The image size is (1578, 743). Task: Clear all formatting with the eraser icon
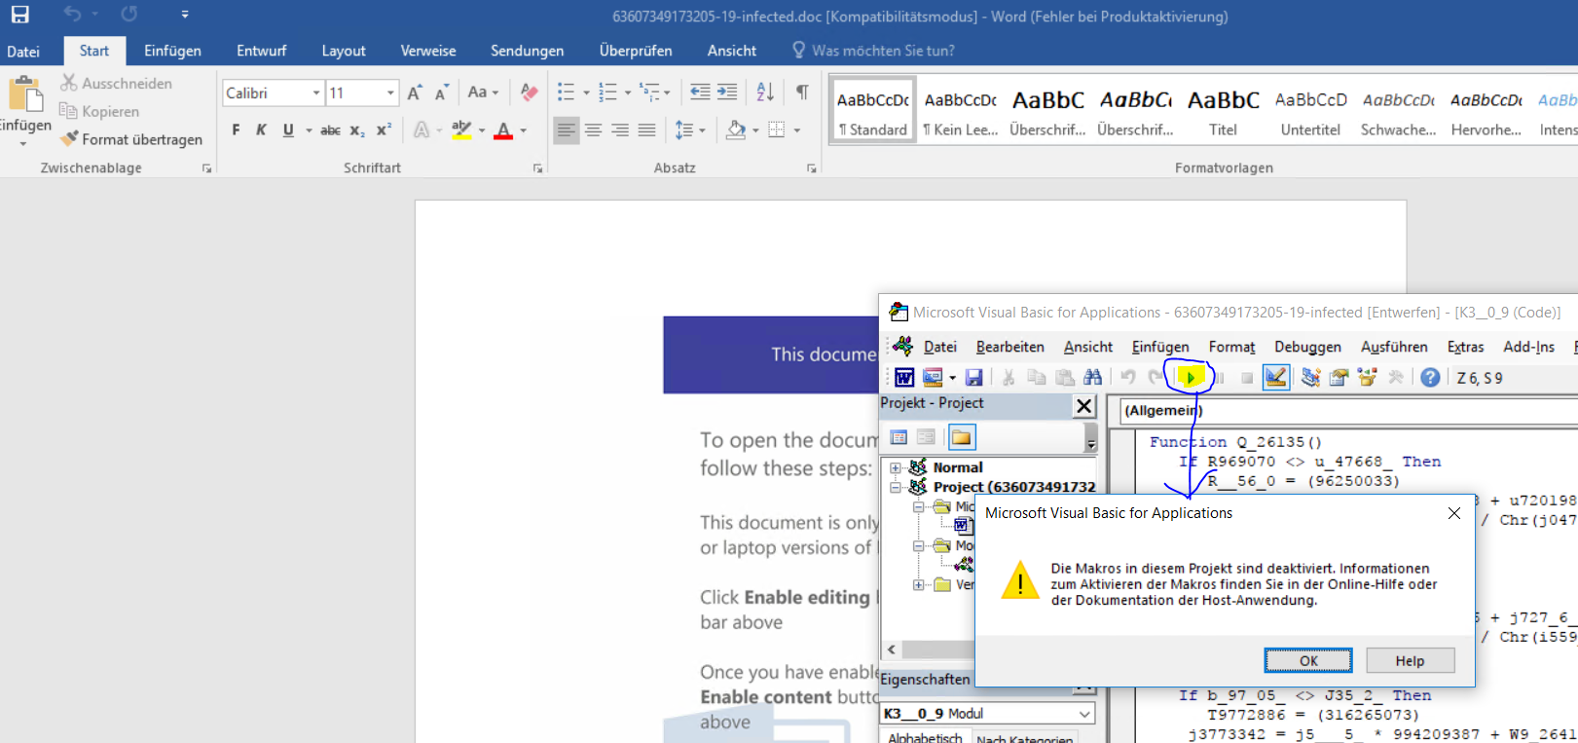(x=529, y=93)
